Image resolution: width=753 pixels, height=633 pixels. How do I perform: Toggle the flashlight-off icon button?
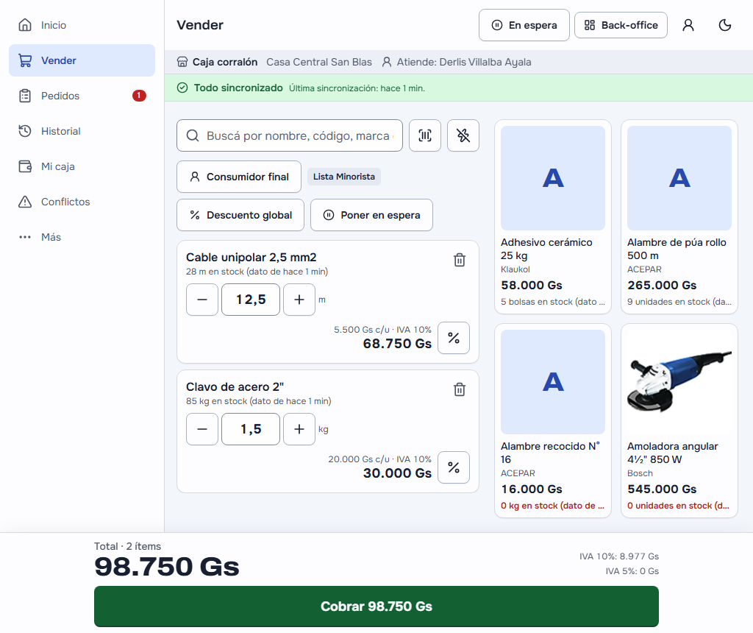pyautogui.click(x=463, y=135)
